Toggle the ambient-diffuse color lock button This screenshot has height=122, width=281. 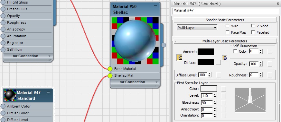coord(179,57)
